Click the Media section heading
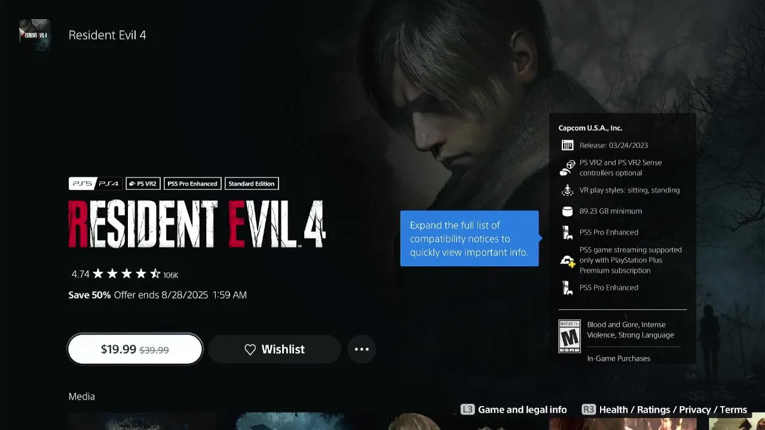This screenshot has height=430, width=765. [x=82, y=397]
